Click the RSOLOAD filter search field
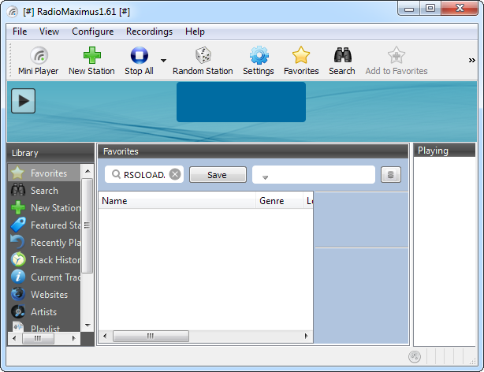 tap(144, 175)
